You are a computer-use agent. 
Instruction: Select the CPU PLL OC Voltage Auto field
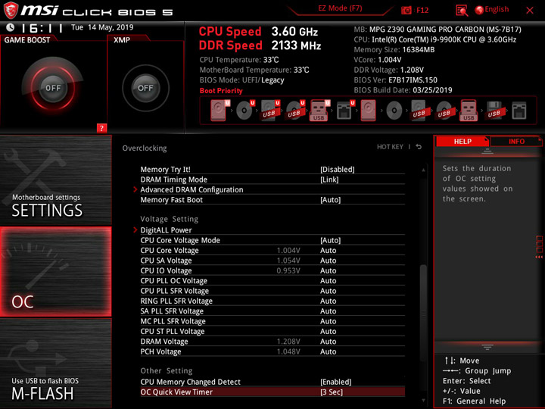tap(328, 281)
